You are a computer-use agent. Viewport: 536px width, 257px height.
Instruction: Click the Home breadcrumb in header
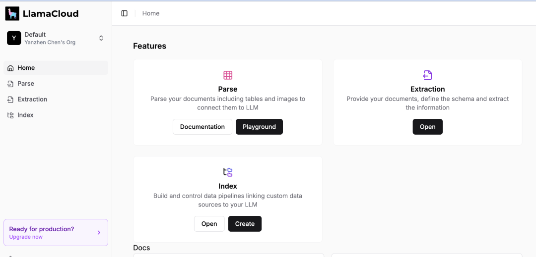(151, 13)
